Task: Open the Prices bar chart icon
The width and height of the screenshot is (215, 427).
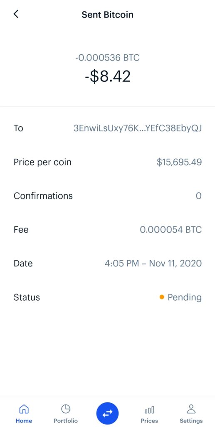Action: [149, 409]
